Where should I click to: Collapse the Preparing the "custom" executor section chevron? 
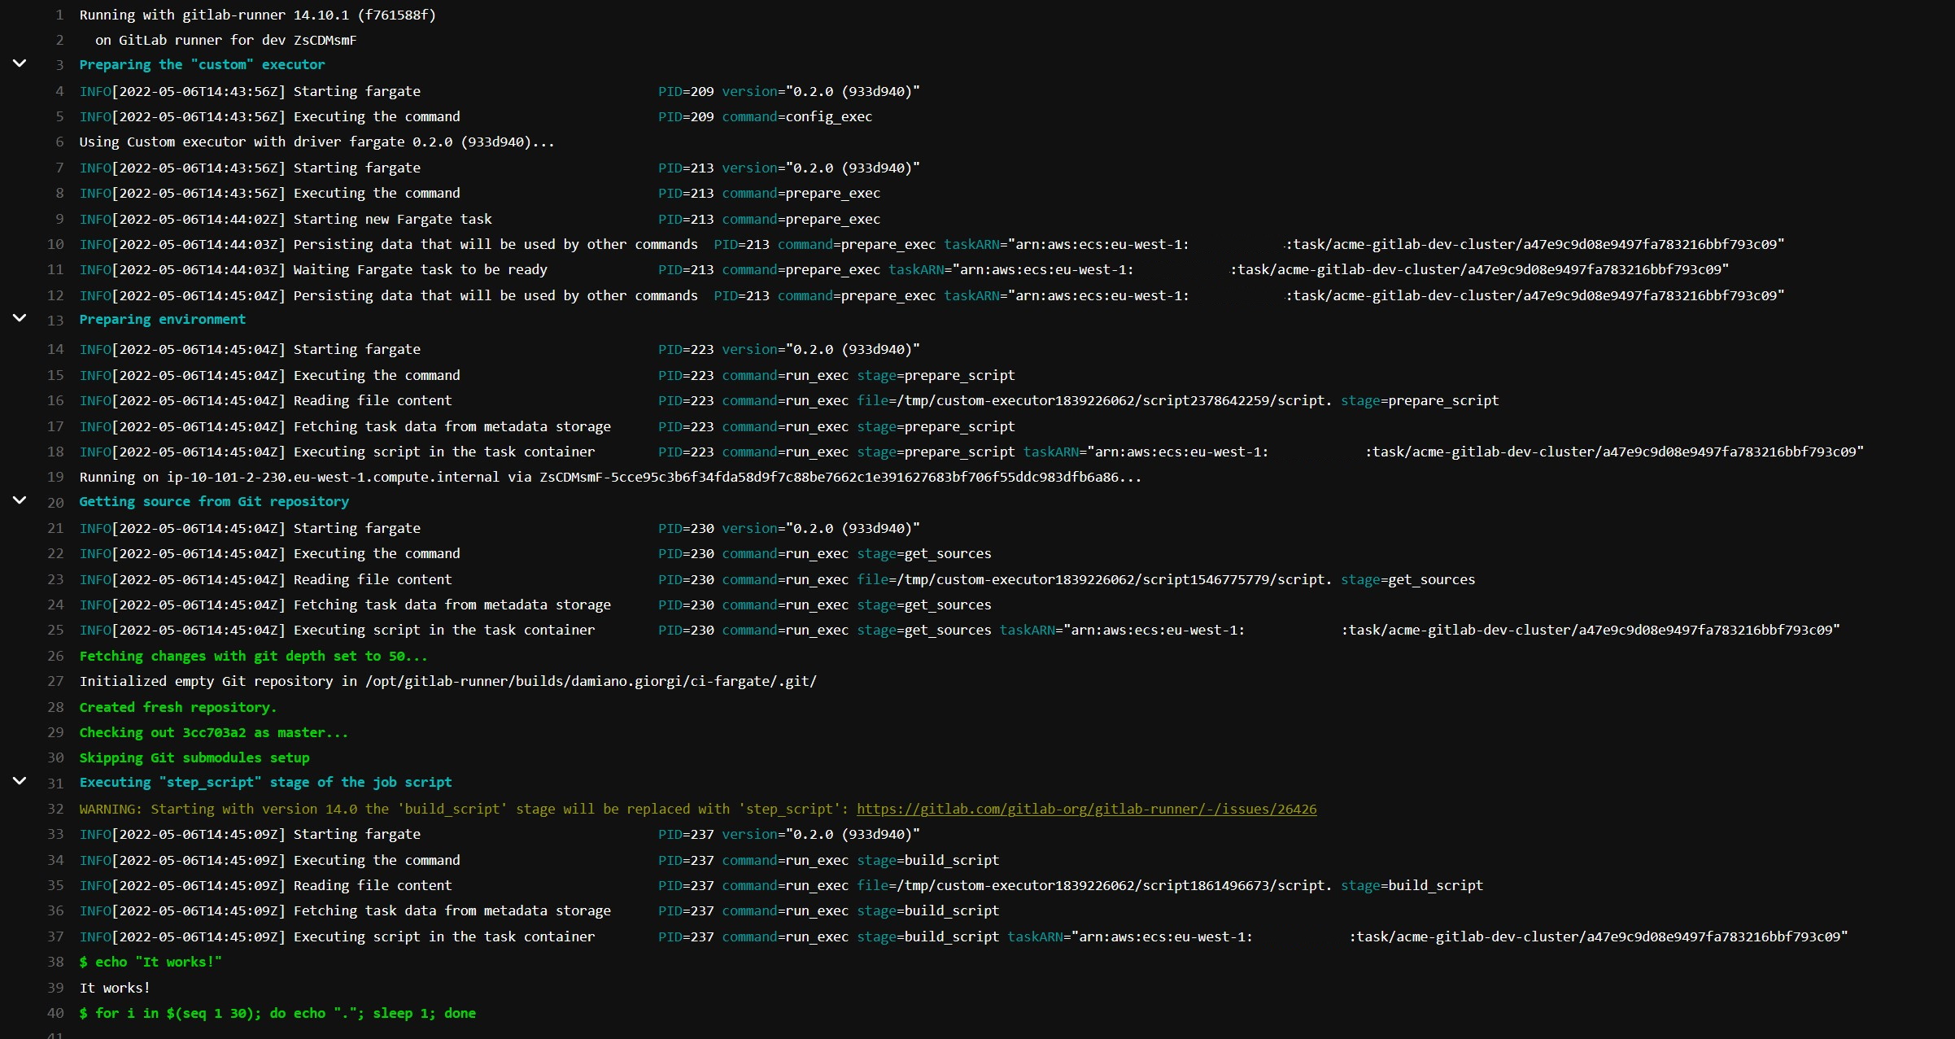pyautogui.click(x=20, y=63)
